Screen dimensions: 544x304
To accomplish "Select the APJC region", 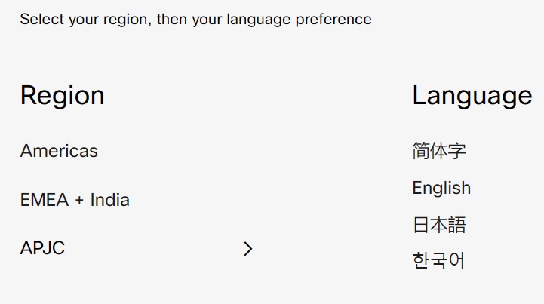I will [x=42, y=248].
